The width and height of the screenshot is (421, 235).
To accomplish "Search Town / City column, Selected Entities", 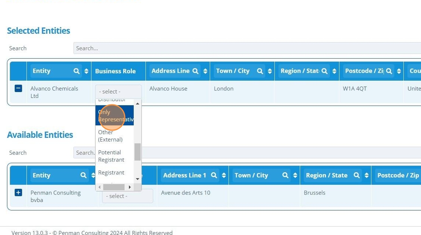I will pyautogui.click(x=260, y=71).
